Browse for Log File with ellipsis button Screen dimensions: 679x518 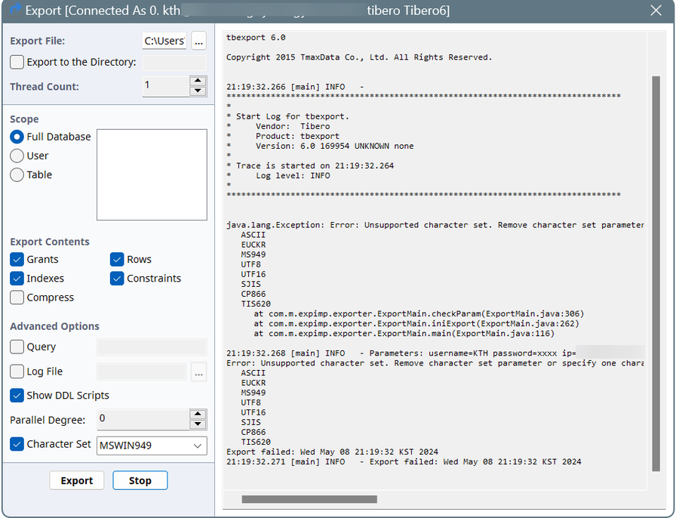(x=198, y=372)
